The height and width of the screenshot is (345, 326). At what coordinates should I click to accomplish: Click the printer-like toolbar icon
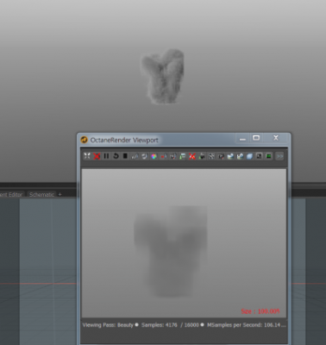click(202, 156)
